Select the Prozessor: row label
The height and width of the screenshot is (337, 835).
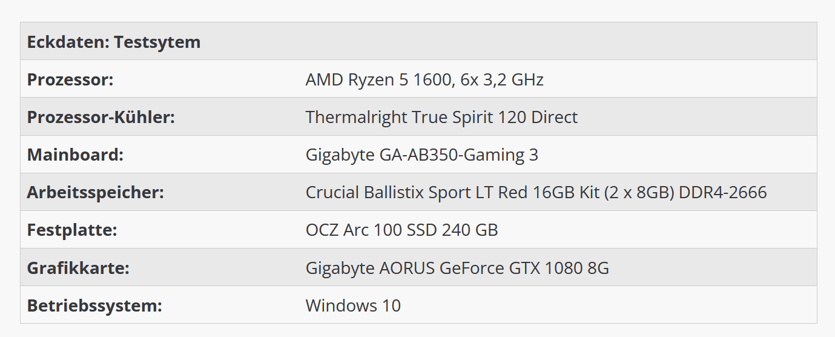[70, 79]
